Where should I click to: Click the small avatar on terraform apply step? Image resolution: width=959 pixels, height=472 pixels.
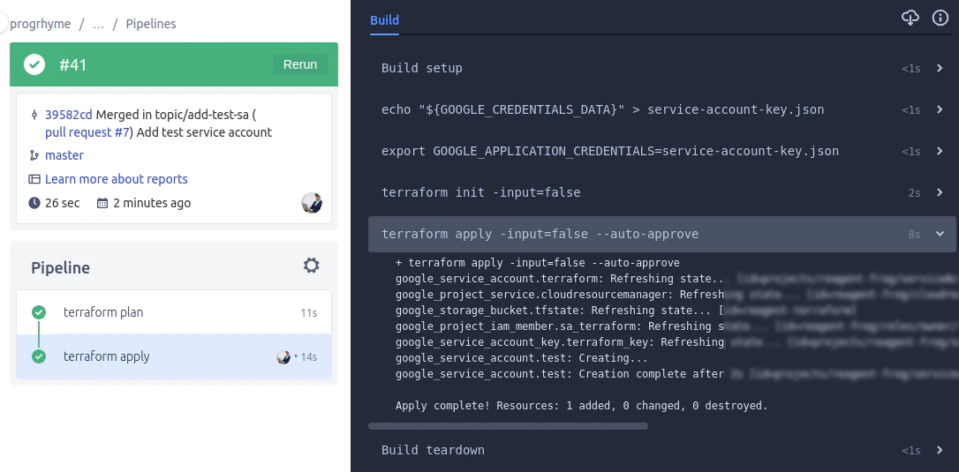(x=283, y=357)
